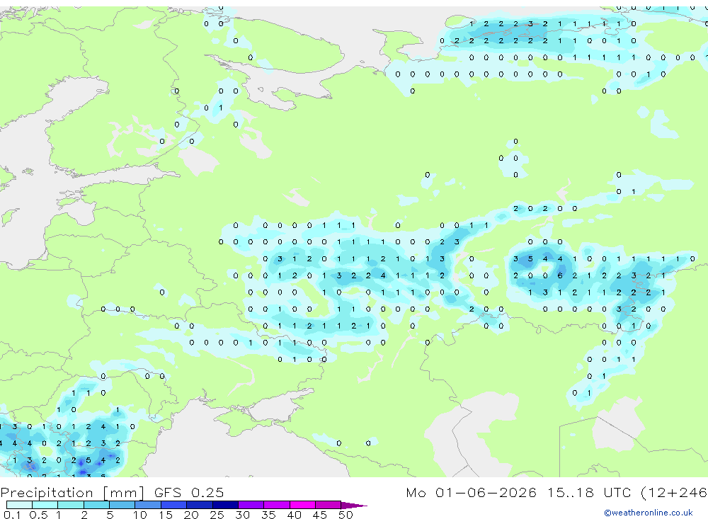The width and height of the screenshot is (708, 519).
Task: Select the legend scale label '40'
Action: 294,515
